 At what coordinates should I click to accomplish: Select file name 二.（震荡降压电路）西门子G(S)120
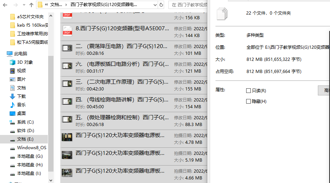pyautogui.click(x=121, y=46)
